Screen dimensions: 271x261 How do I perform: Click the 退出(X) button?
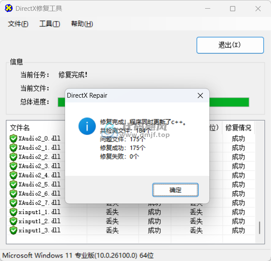point(230,45)
